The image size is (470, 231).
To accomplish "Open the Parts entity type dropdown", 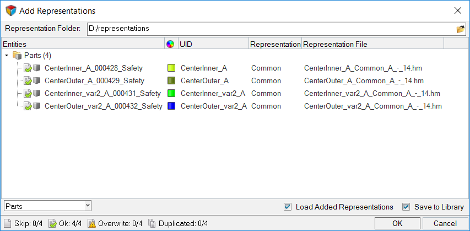I will click(47, 206).
